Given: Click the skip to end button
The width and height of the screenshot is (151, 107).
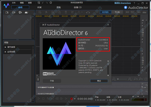Looking at the screenshot, I should coord(66,98).
